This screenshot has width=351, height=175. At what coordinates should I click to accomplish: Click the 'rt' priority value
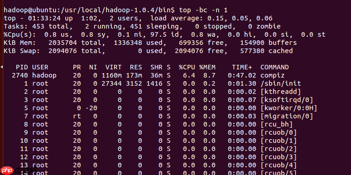pos(77,117)
